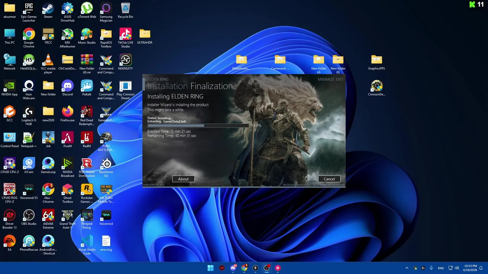Image resolution: width=488 pixels, height=274 pixels.
Task: Select the RedM icon
Action: [x=87, y=140]
